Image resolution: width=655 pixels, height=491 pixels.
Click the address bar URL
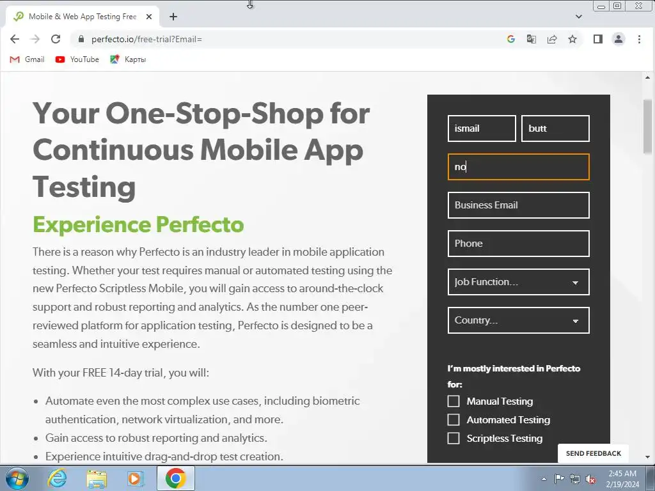click(146, 39)
